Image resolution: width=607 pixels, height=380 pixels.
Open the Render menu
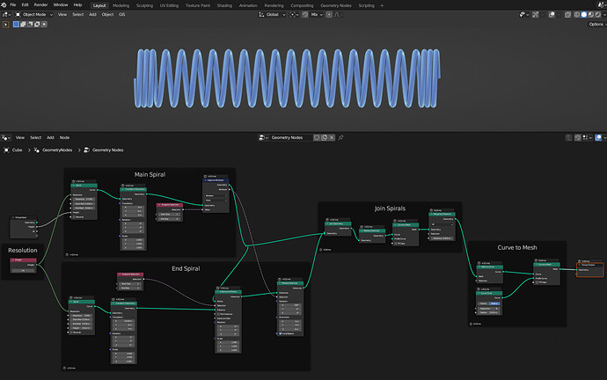[x=40, y=5]
